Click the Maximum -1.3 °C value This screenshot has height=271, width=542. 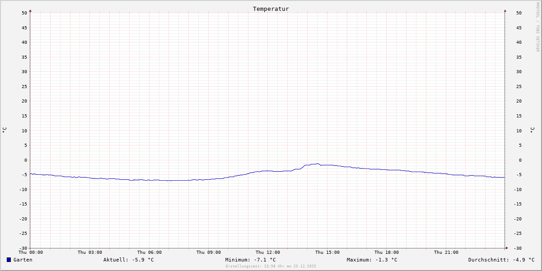(372, 260)
